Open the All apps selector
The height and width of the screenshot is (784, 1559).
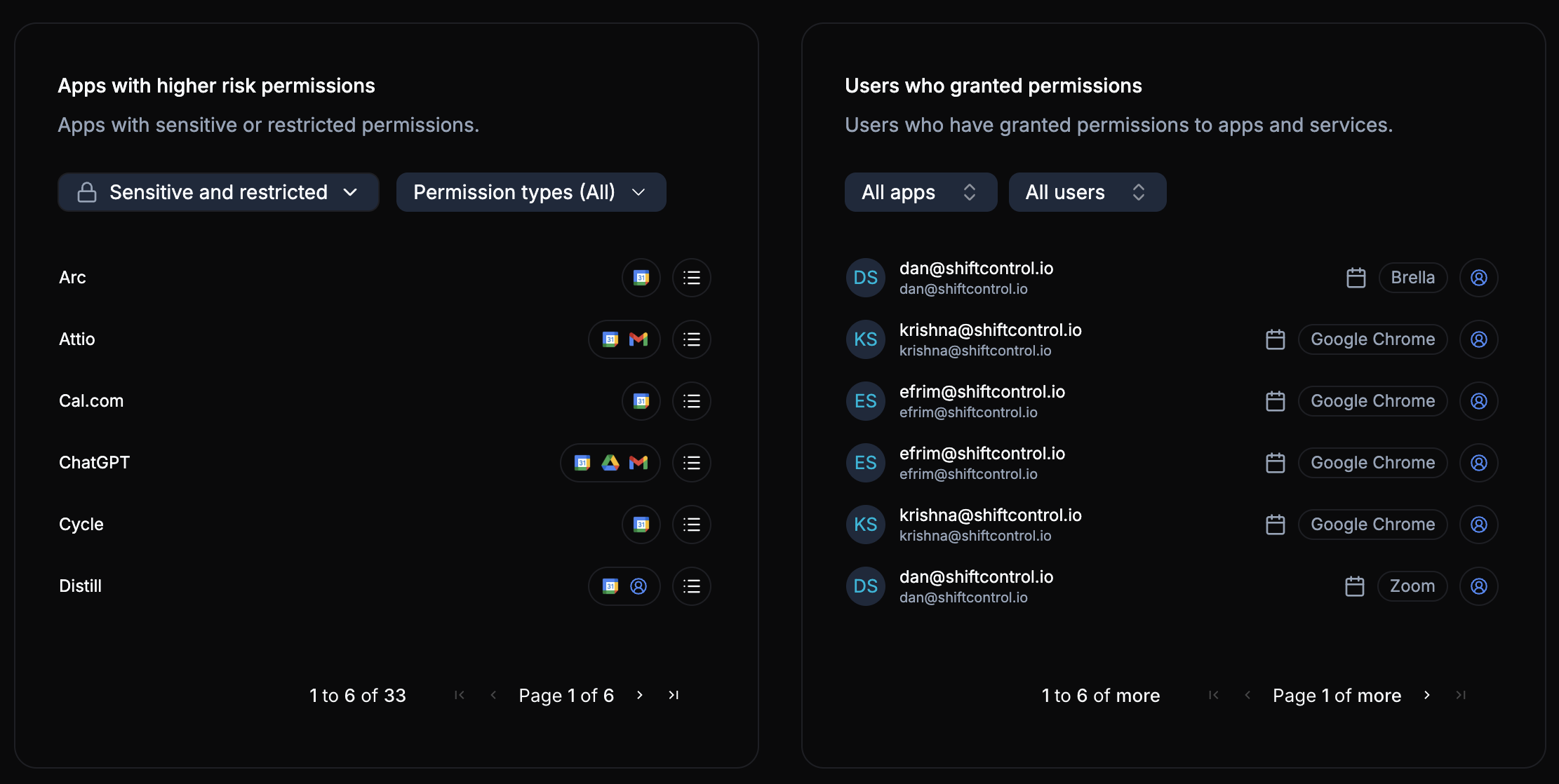click(921, 191)
